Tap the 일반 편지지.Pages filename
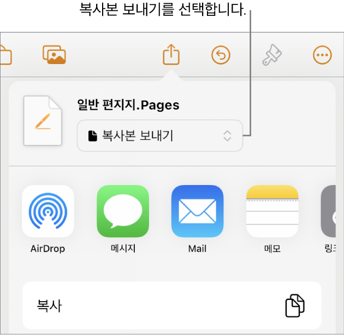Image resolution: width=344 pixels, height=335 pixels. coord(128,105)
